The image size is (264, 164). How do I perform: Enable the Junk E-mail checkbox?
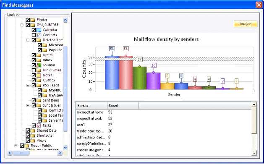[x=34, y=70]
